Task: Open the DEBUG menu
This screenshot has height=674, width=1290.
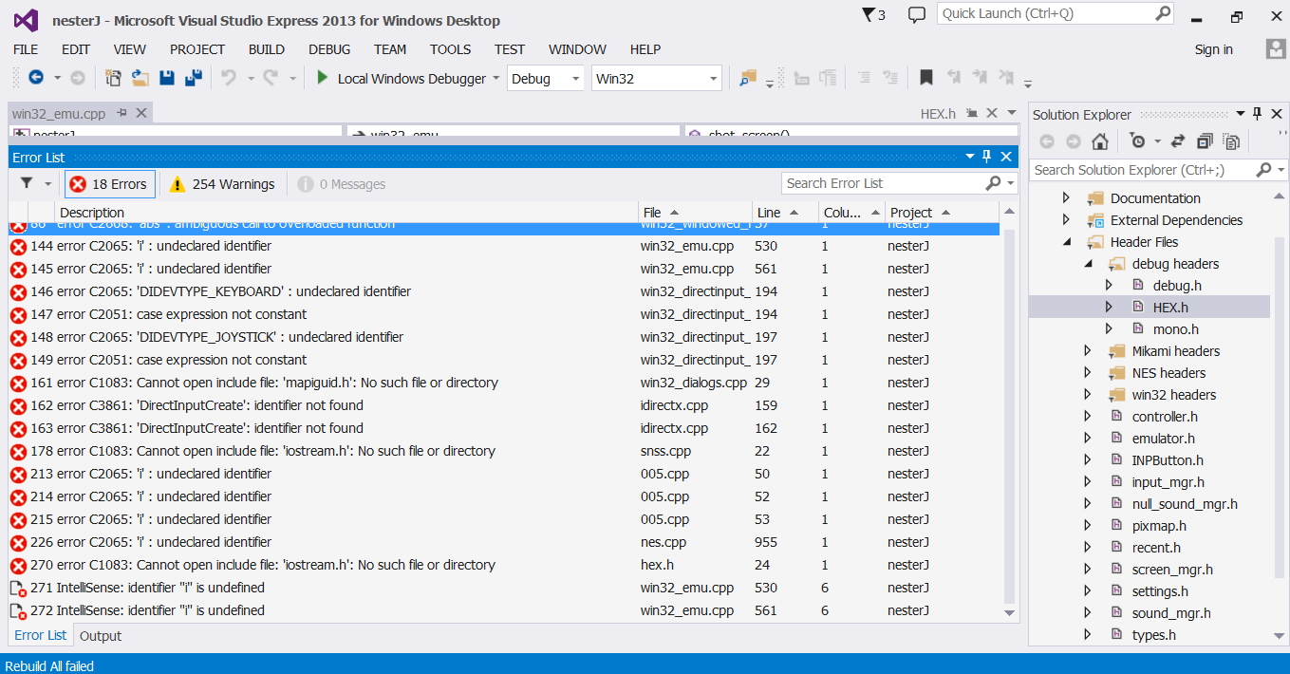Action: [x=329, y=49]
